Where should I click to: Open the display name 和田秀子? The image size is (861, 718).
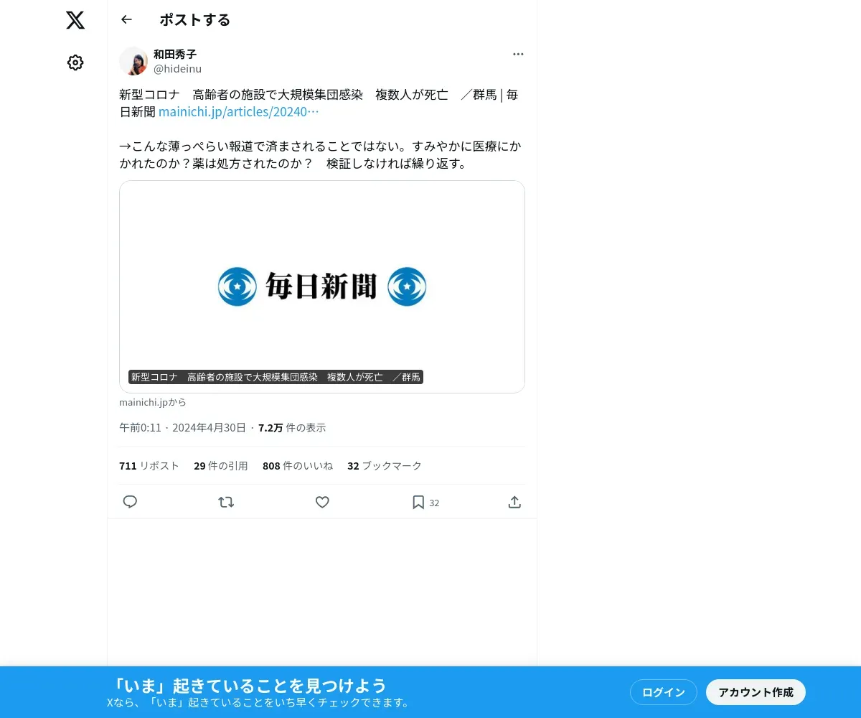(x=175, y=54)
